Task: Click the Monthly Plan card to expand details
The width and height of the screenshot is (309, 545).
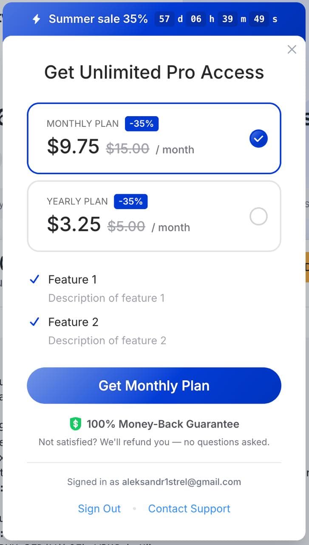Action: point(154,137)
